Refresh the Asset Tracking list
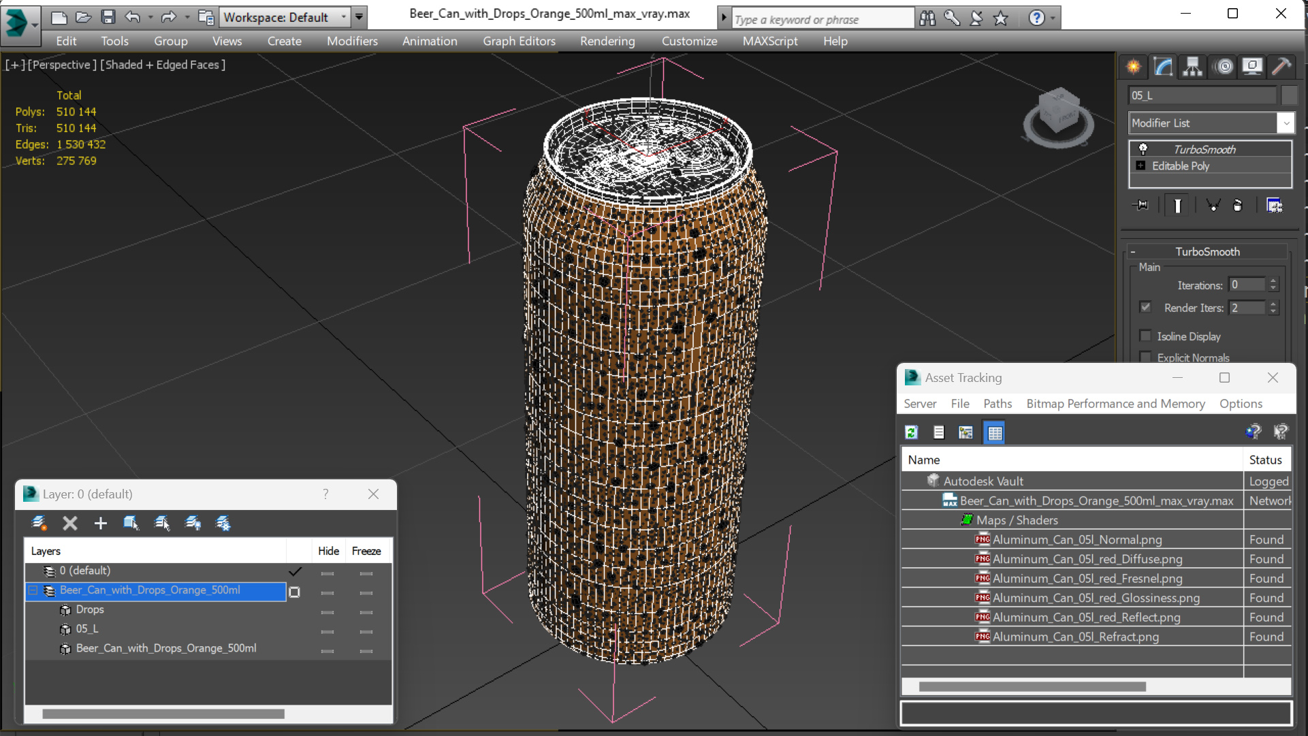The image size is (1308, 736). pos(912,432)
